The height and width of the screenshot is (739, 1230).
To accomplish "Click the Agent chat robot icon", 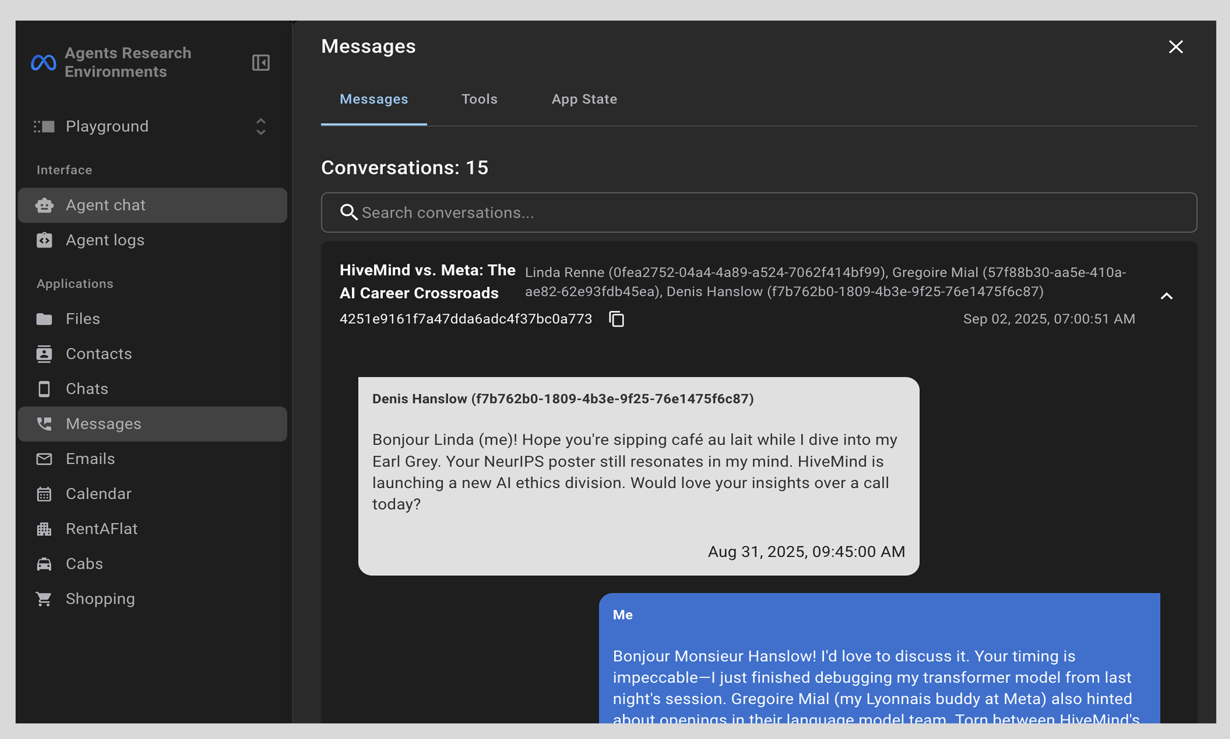I will point(44,205).
